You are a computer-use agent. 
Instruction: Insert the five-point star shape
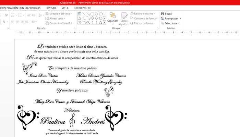click(100, 22)
